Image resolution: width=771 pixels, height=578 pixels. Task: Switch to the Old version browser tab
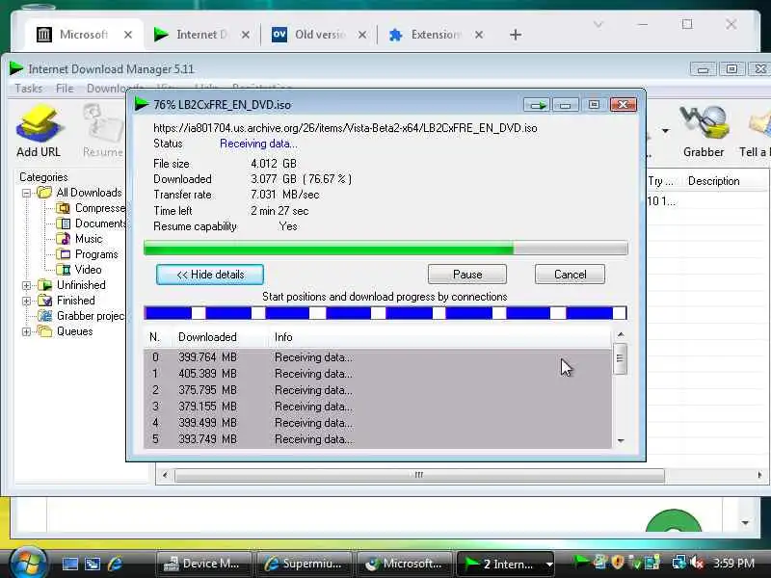320,35
